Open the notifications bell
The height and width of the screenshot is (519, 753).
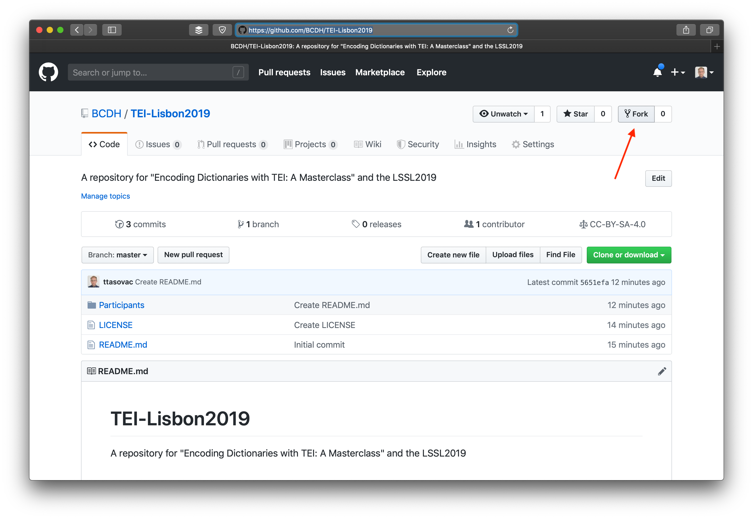657,72
